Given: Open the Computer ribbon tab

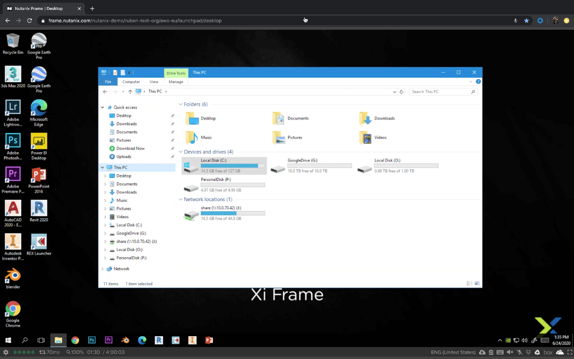Looking at the screenshot, I should point(131,82).
